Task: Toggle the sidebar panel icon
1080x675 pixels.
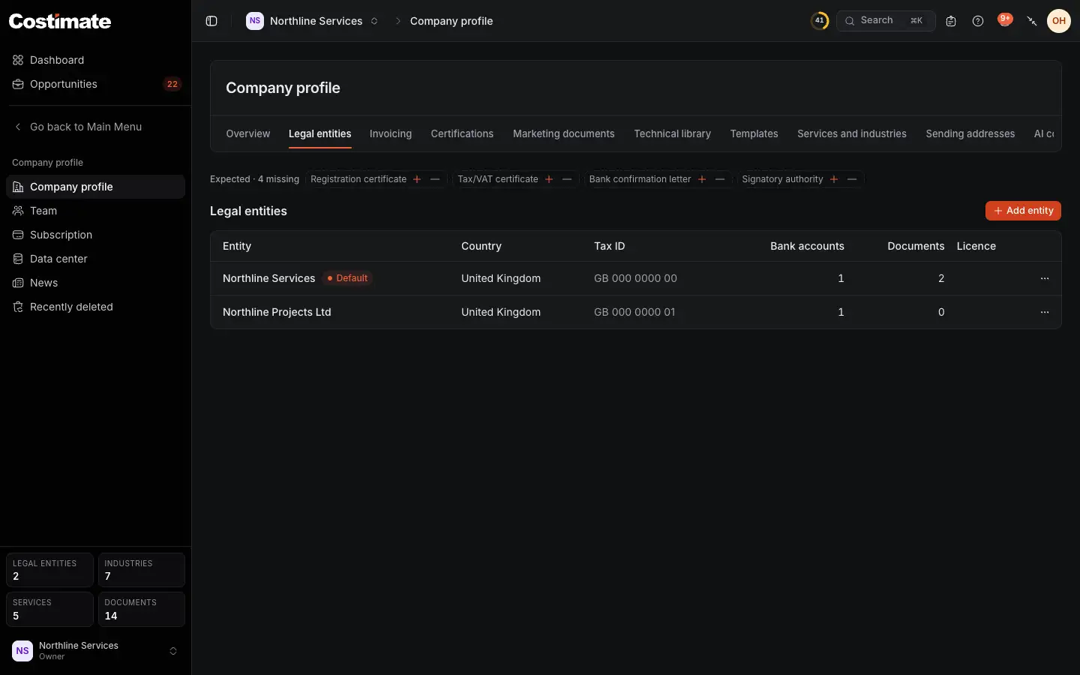Action: (211, 21)
